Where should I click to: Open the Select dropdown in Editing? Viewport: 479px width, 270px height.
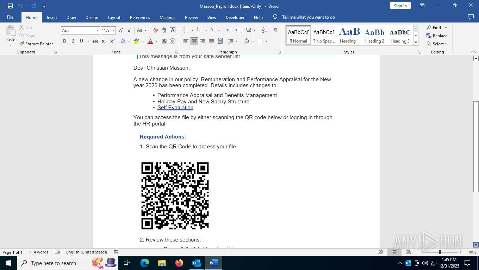(437, 44)
